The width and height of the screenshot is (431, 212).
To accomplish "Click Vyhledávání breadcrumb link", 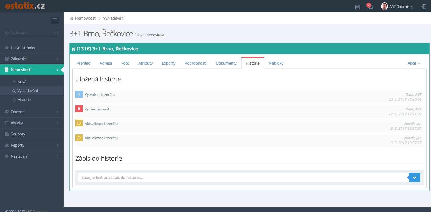I will [x=114, y=18].
